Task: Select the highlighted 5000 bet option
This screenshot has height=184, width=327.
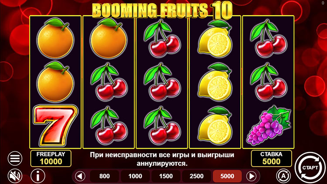Action: (227, 176)
